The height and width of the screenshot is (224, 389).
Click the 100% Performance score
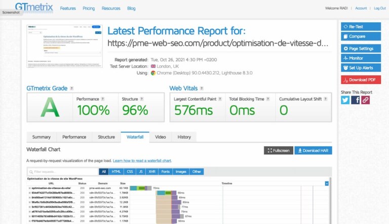tap(93, 110)
